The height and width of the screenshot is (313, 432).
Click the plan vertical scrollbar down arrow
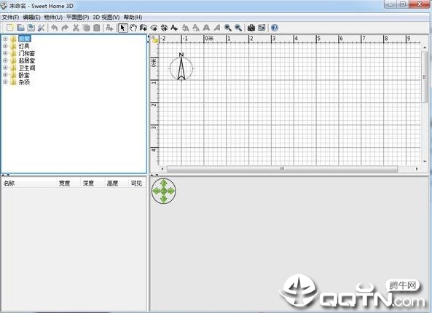[x=425, y=162]
